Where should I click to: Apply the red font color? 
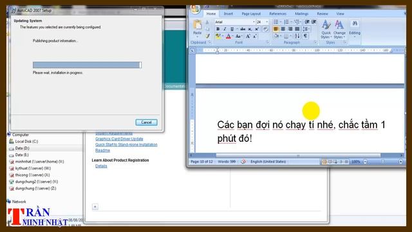tap(229, 36)
